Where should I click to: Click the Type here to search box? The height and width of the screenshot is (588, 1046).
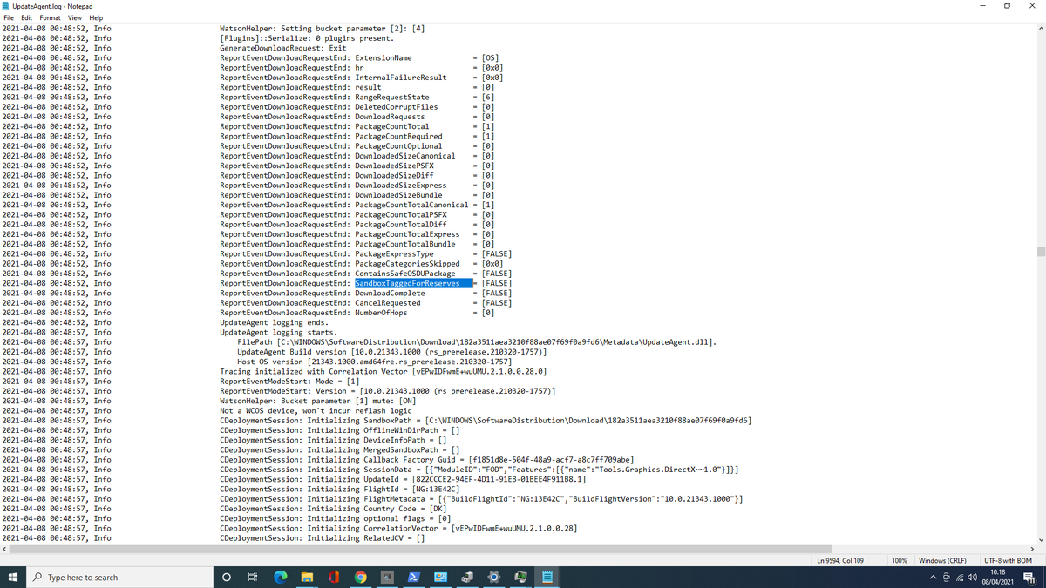coord(119,577)
